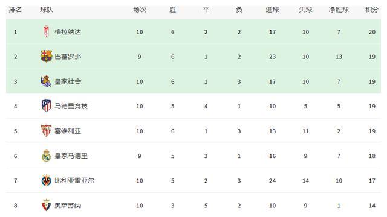Screen dimensions: 387x217
Task: Open the 巴塞罗那 team name link
Action: [68, 57]
